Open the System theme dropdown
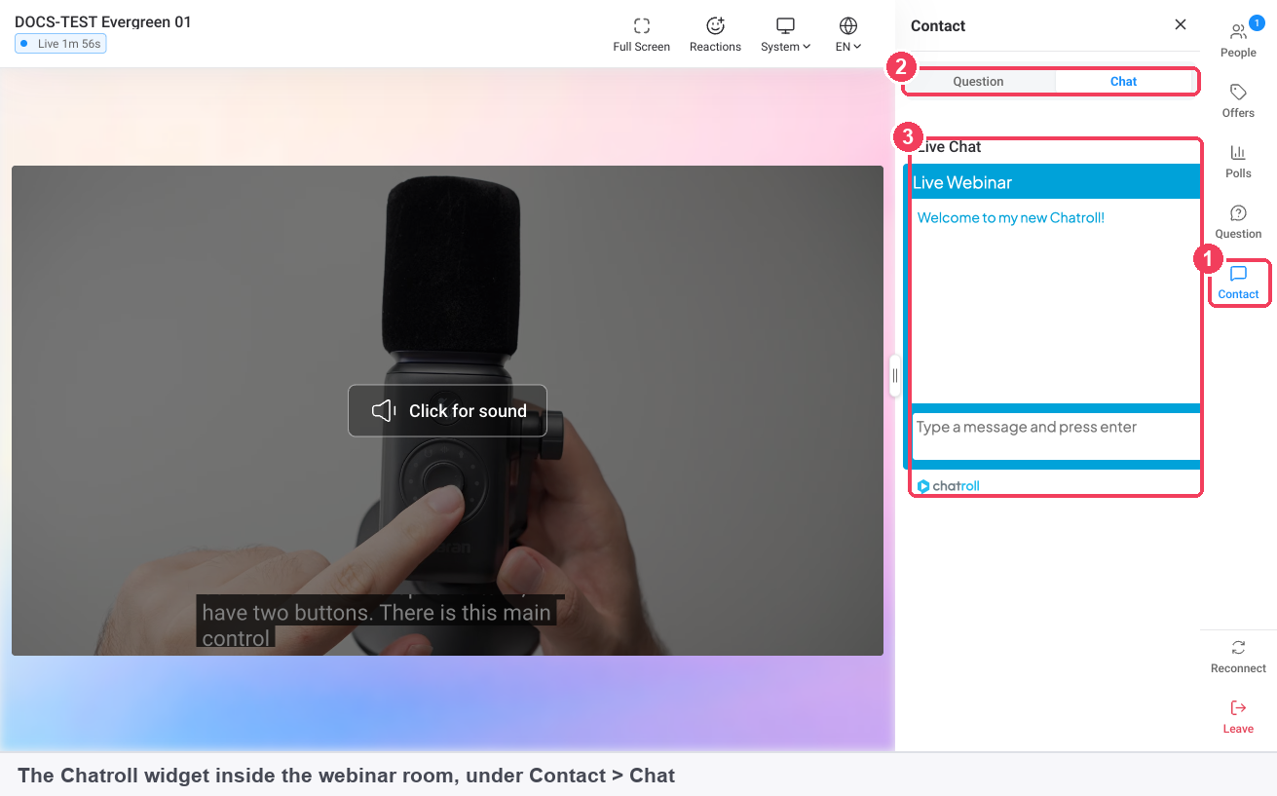Screen dimensions: 1277x796 tap(786, 34)
